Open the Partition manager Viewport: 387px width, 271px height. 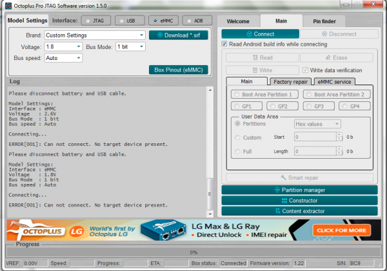pyautogui.click(x=299, y=190)
